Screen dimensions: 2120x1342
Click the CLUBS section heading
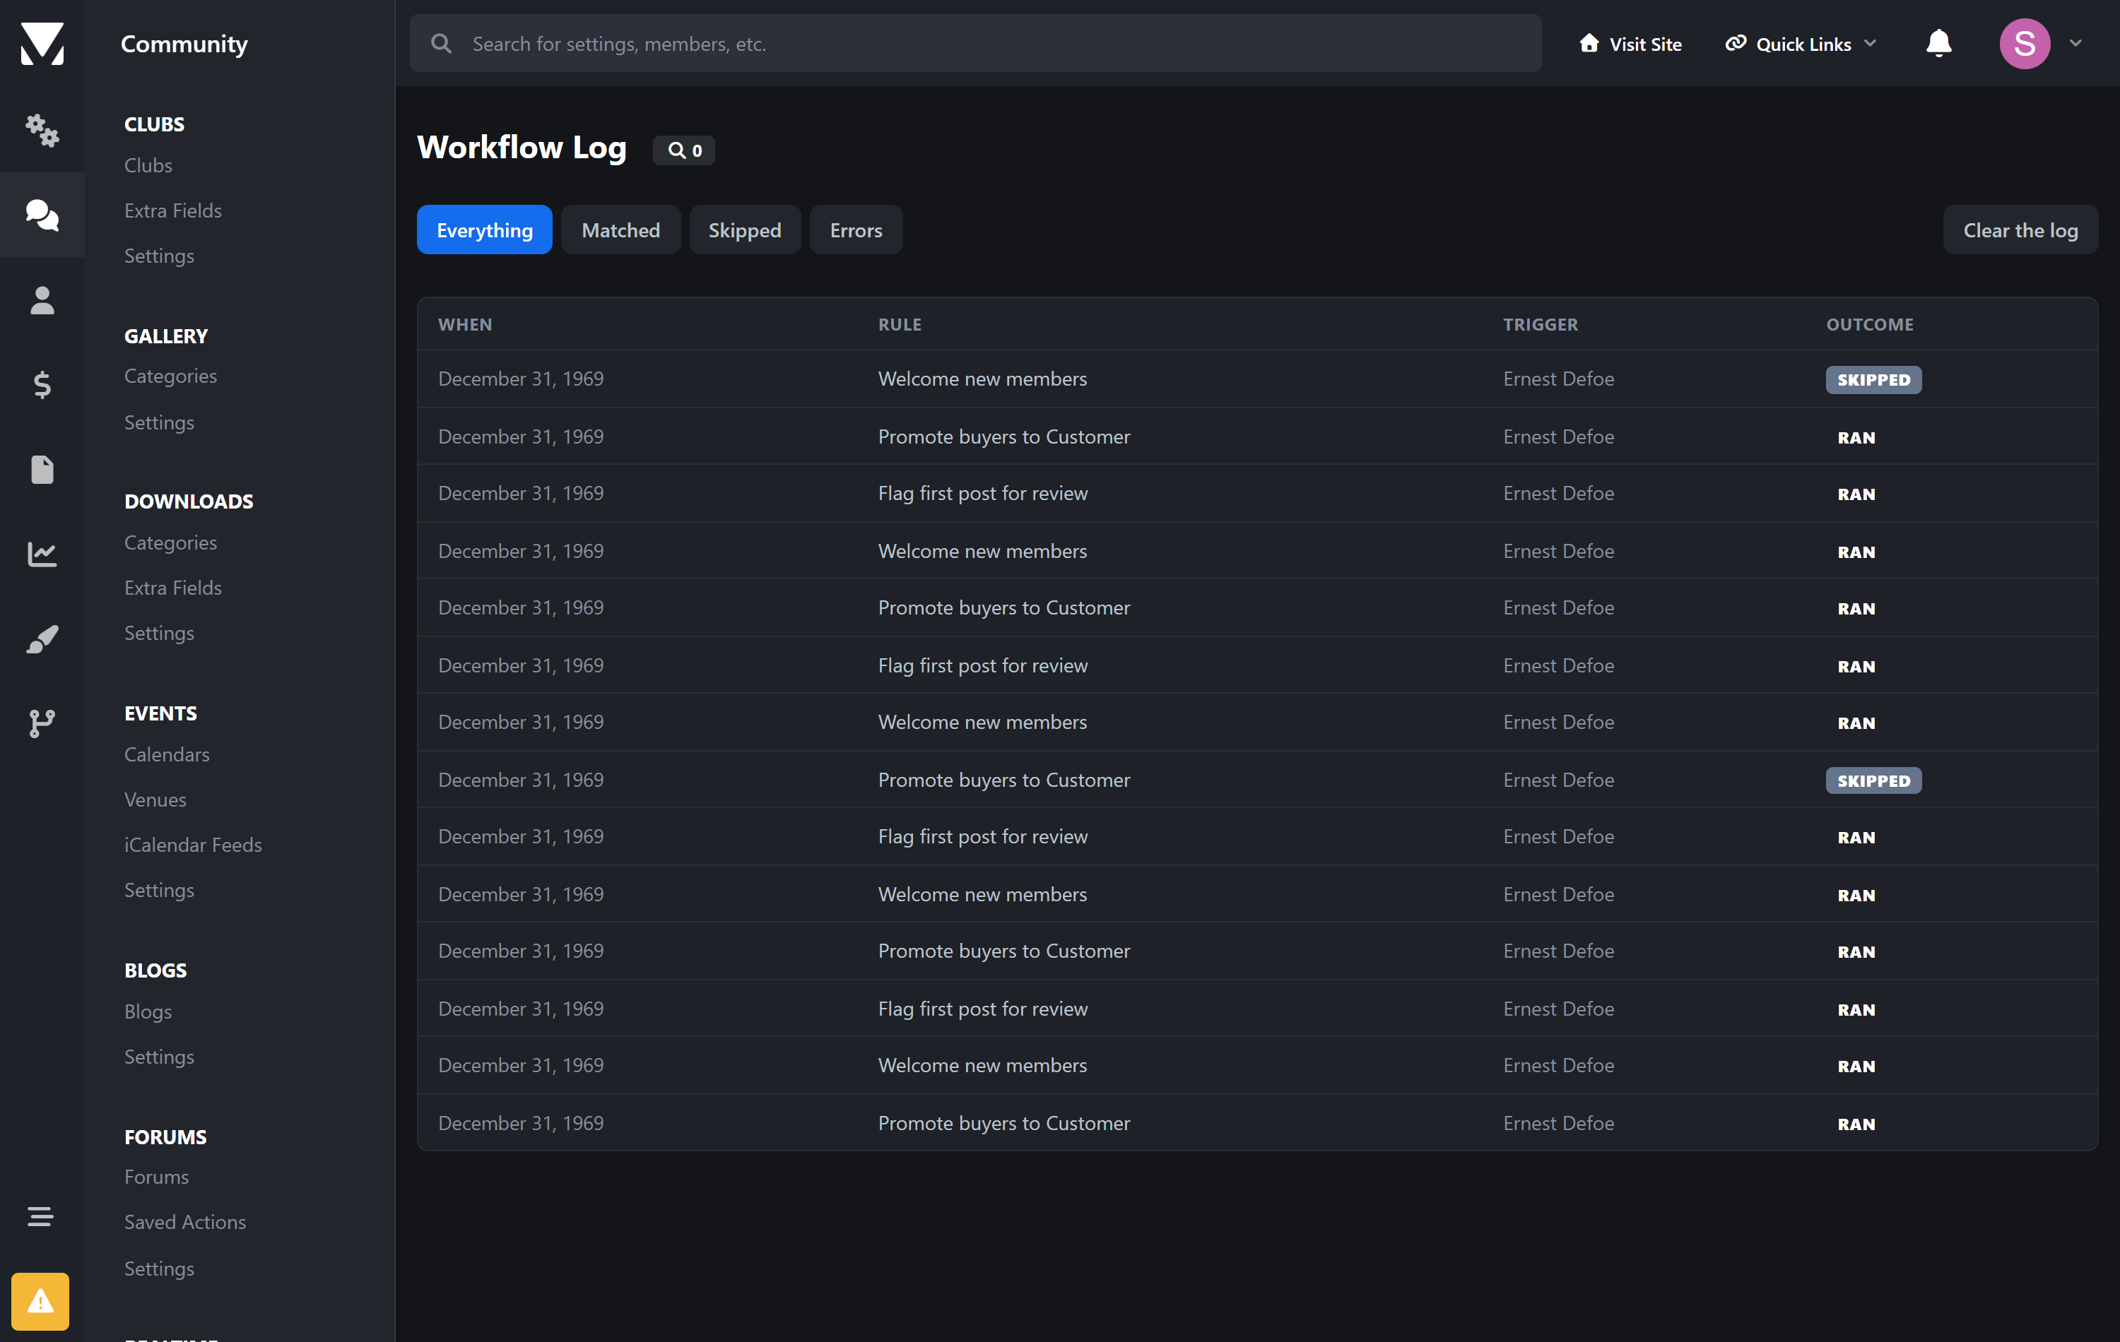(x=154, y=124)
